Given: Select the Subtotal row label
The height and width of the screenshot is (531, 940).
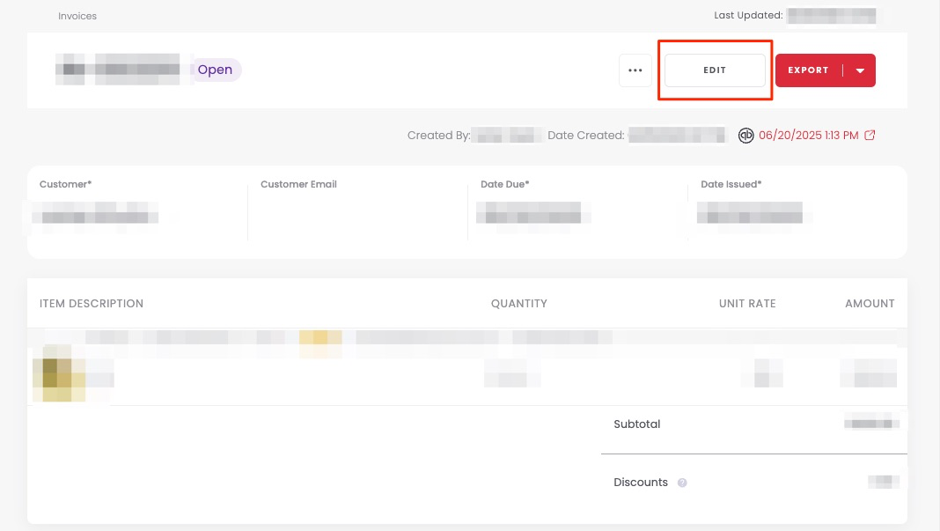Looking at the screenshot, I should [636, 424].
